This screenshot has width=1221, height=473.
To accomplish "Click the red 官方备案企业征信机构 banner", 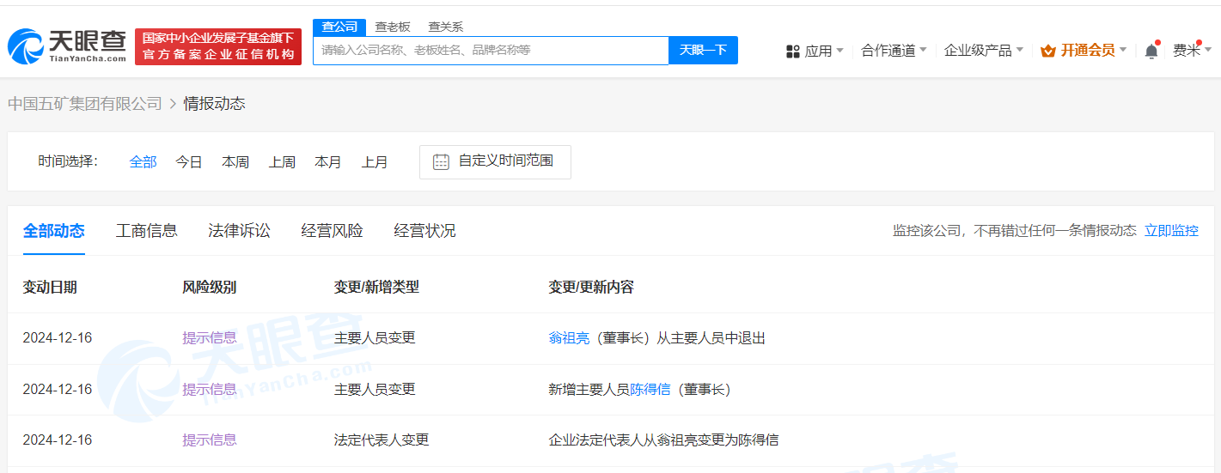I will [218, 46].
